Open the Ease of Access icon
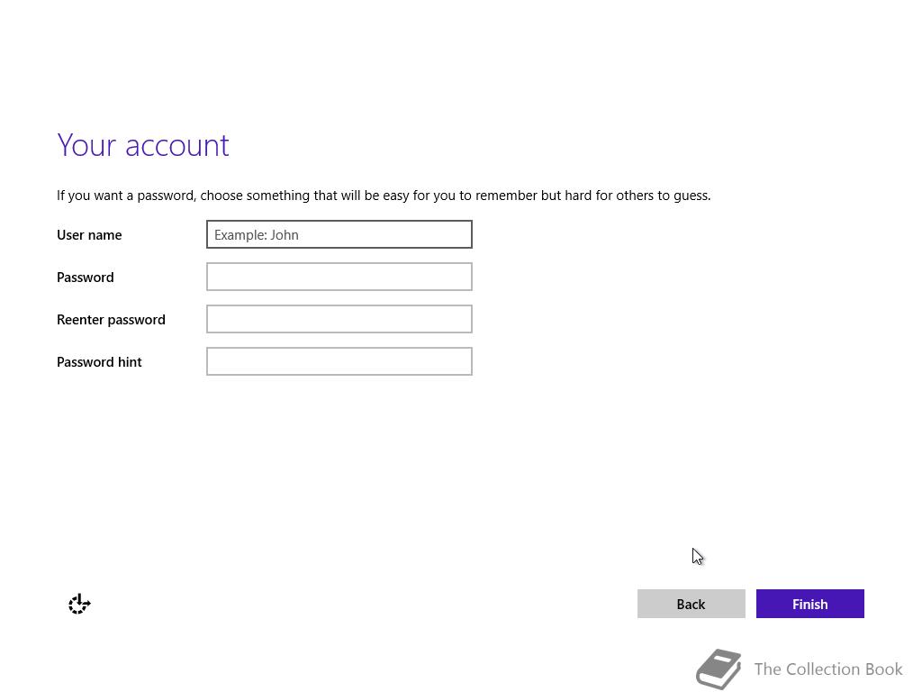Image resolution: width=922 pixels, height=692 pixels. click(x=79, y=604)
